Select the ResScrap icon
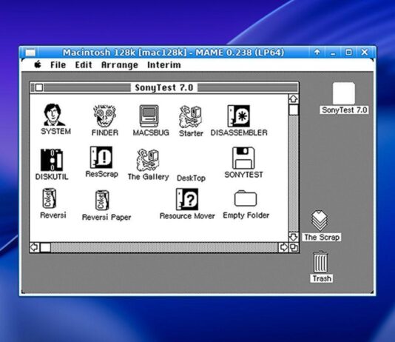Screen dimensions: 395x342 click(101, 157)
